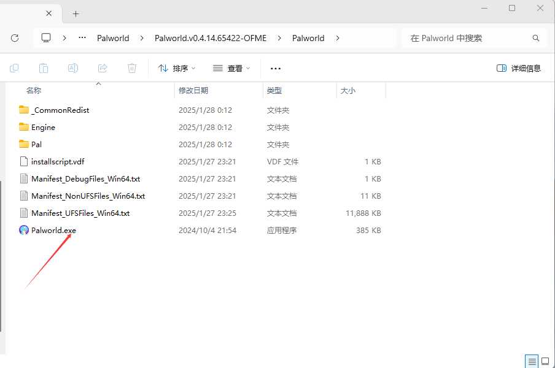Switch to large thumbnails view icon
The height and width of the screenshot is (368, 555).
[x=545, y=361]
